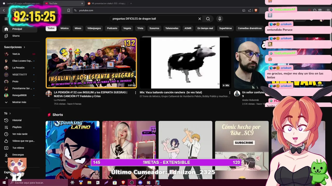Select the Vegeta filter chip
The image size is (332, 186).
point(127,28)
